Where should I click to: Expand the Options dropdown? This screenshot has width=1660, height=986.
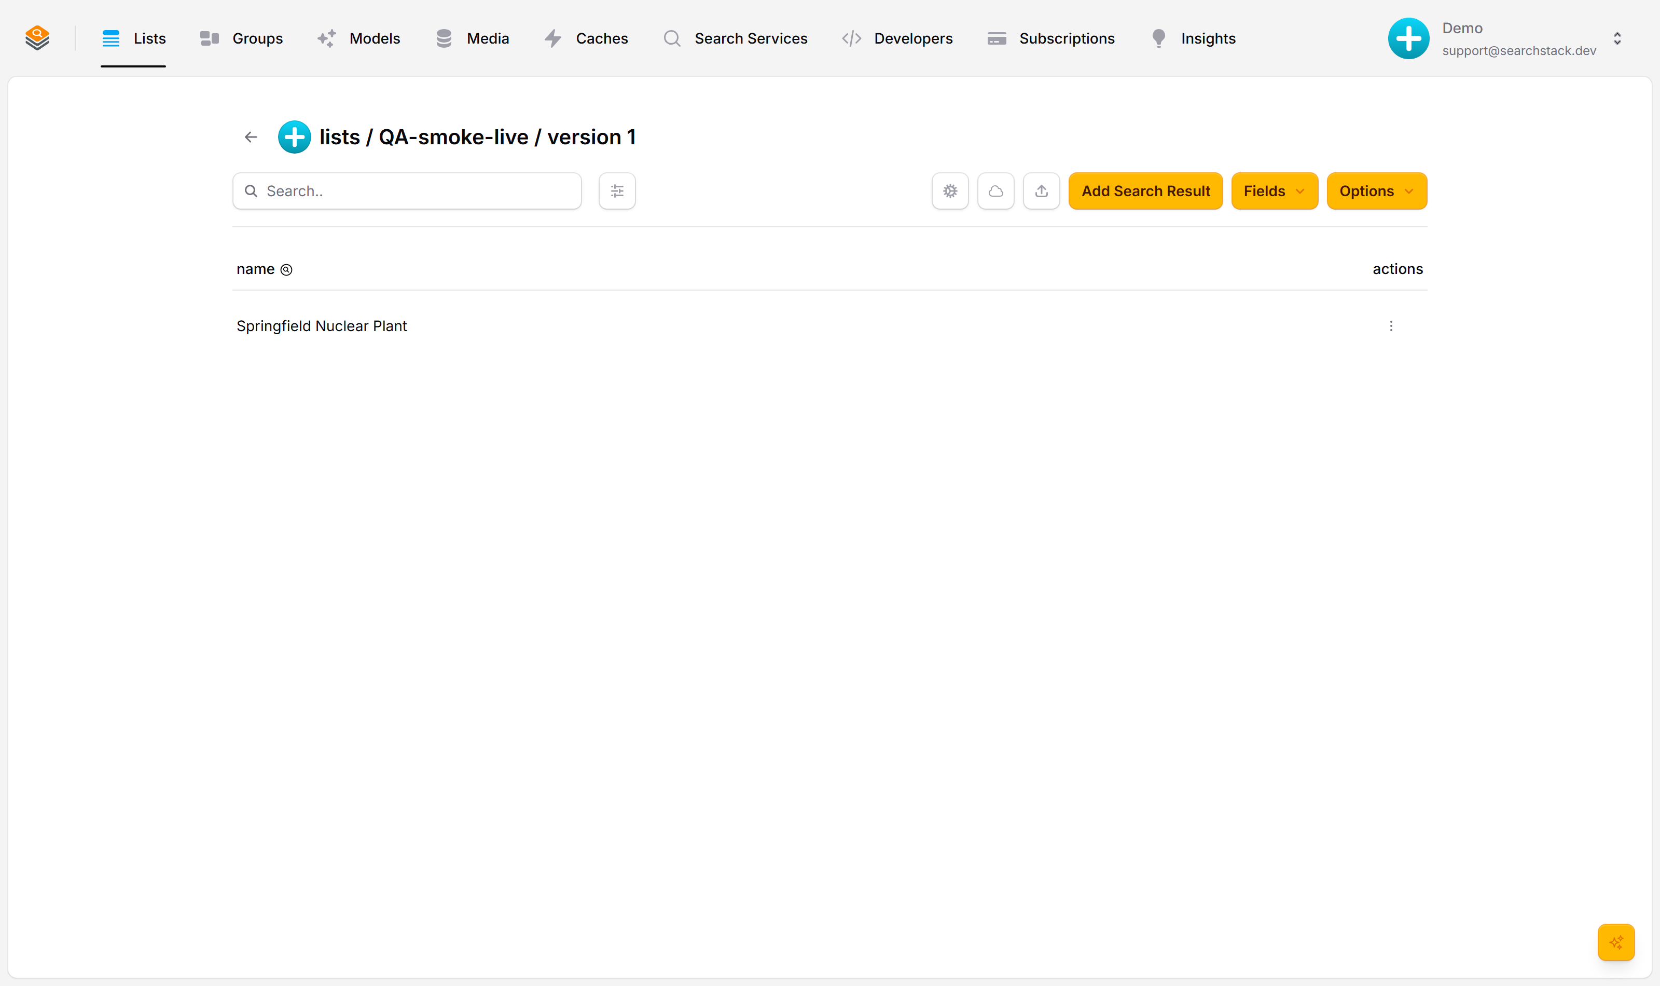(x=1376, y=191)
